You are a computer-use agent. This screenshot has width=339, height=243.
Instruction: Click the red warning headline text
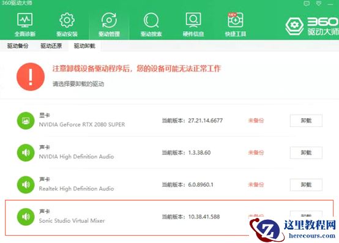pyautogui.click(x=136, y=69)
